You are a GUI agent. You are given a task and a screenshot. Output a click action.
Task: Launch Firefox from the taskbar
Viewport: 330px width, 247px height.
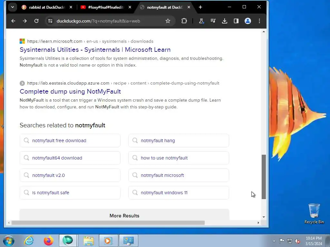coord(49,241)
